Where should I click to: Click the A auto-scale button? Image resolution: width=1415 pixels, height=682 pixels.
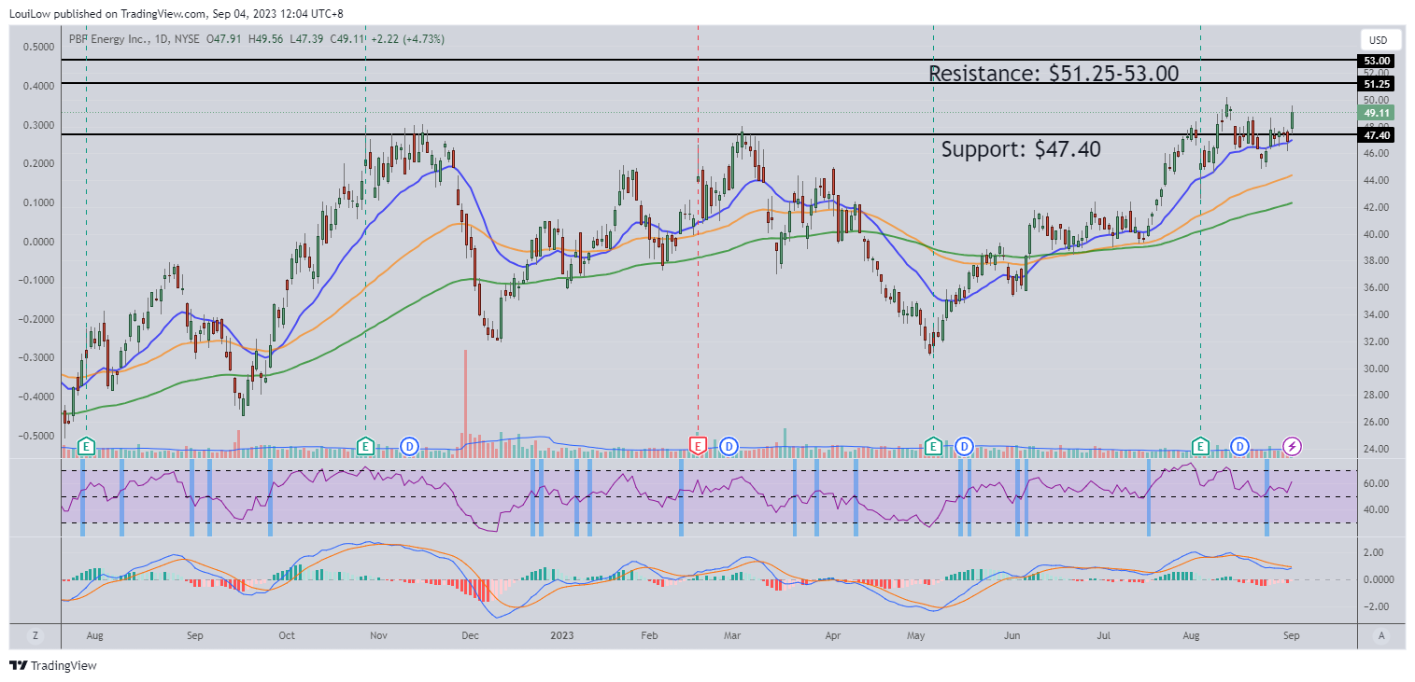tap(1380, 635)
